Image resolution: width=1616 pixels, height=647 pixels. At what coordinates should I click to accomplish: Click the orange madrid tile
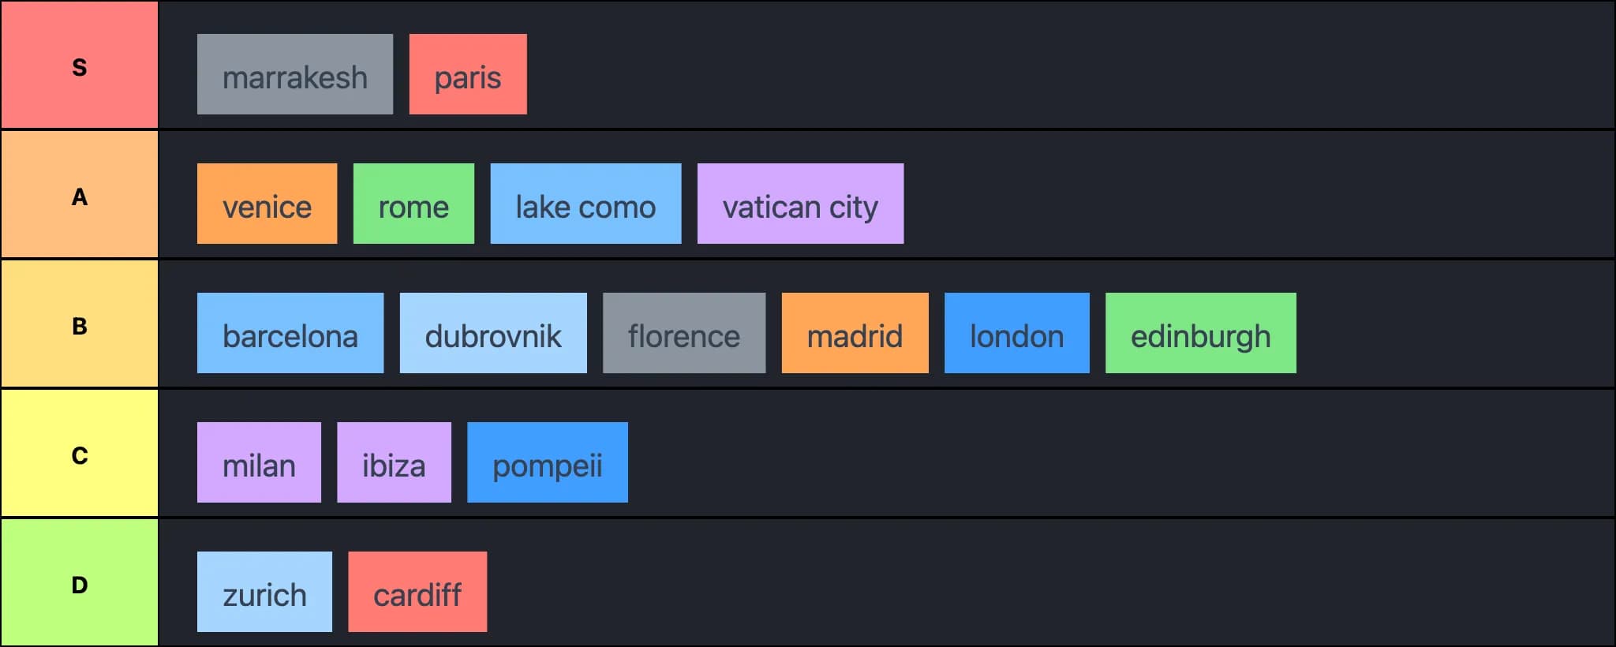(x=855, y=333)
